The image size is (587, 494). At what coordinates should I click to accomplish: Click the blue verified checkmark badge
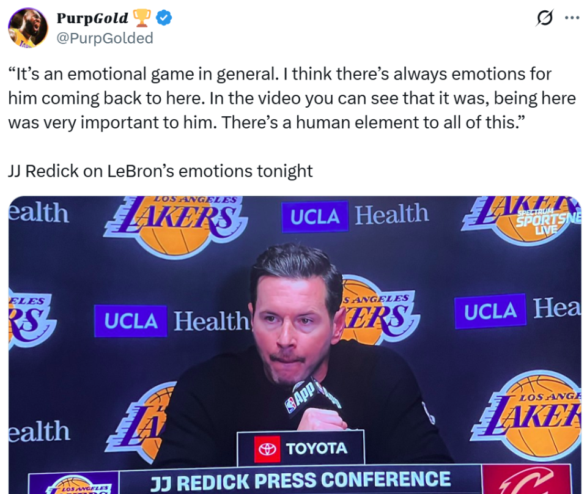point(163,18)
